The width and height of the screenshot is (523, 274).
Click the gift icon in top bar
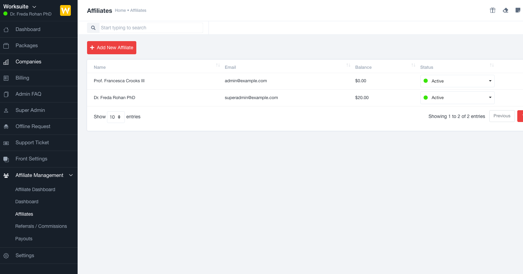(493, 10)
